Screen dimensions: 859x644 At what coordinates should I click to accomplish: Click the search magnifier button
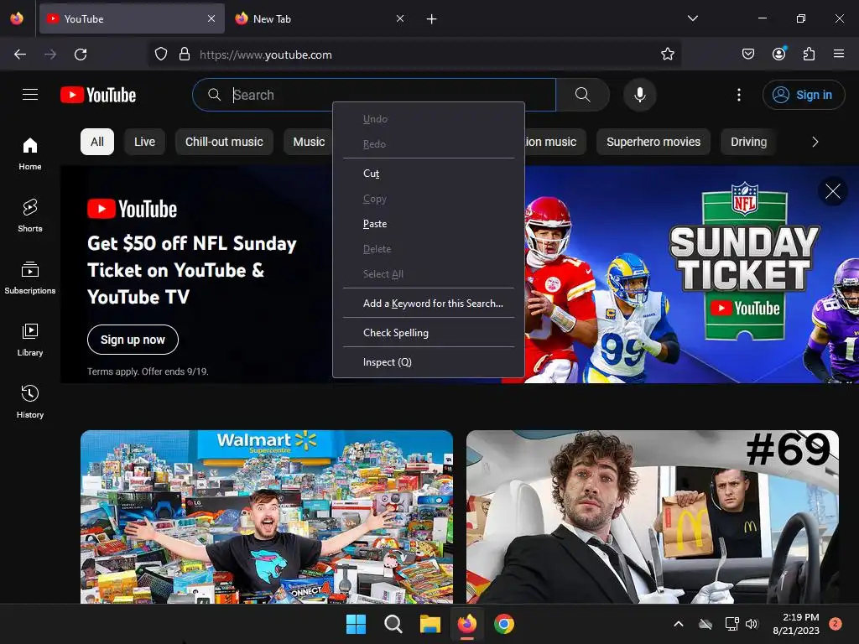pos(582,95)
